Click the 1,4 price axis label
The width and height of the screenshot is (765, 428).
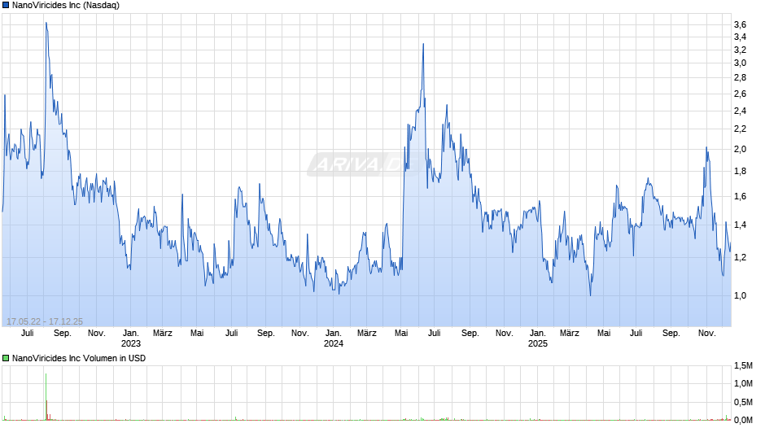(740, 225)
